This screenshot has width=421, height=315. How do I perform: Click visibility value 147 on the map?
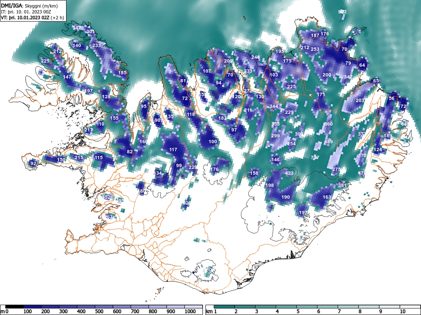(67, 77)
